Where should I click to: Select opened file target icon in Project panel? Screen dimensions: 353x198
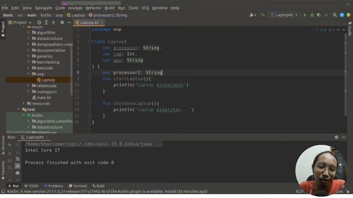39,23
